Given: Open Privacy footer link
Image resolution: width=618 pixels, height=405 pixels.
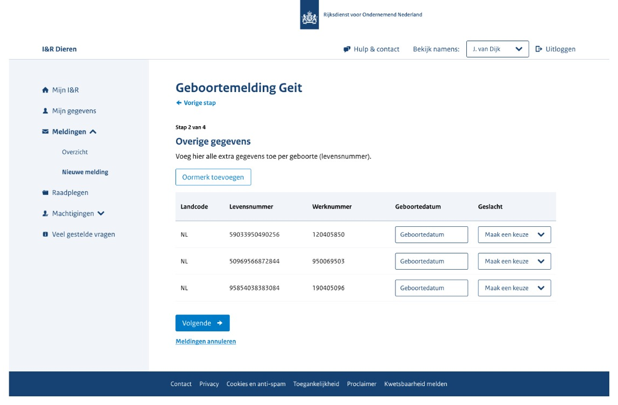Looking at the screenshot, I should (209, 384).
